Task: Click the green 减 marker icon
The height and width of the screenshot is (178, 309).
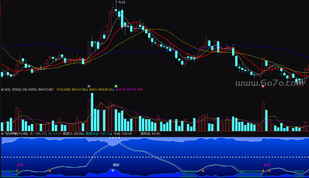Action: pyautogui.click(x=116, y=86)
